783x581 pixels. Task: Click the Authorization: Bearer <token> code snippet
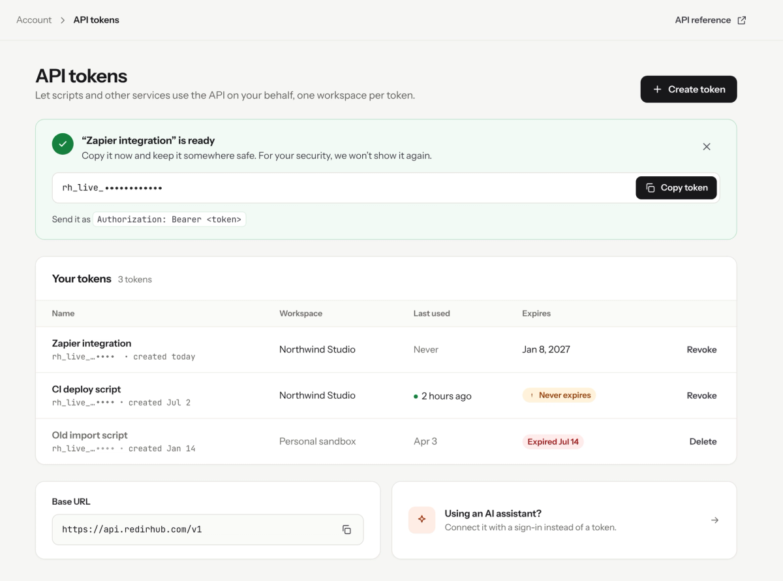[169, 219]
